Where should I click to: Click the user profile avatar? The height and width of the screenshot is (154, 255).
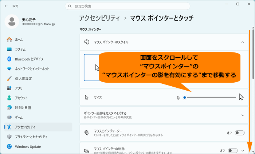click(x=12, y=21)
